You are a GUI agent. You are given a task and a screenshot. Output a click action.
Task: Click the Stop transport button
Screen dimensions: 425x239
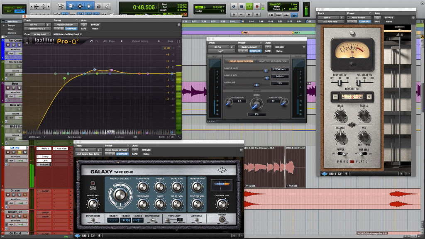click(x=242, y=7)
